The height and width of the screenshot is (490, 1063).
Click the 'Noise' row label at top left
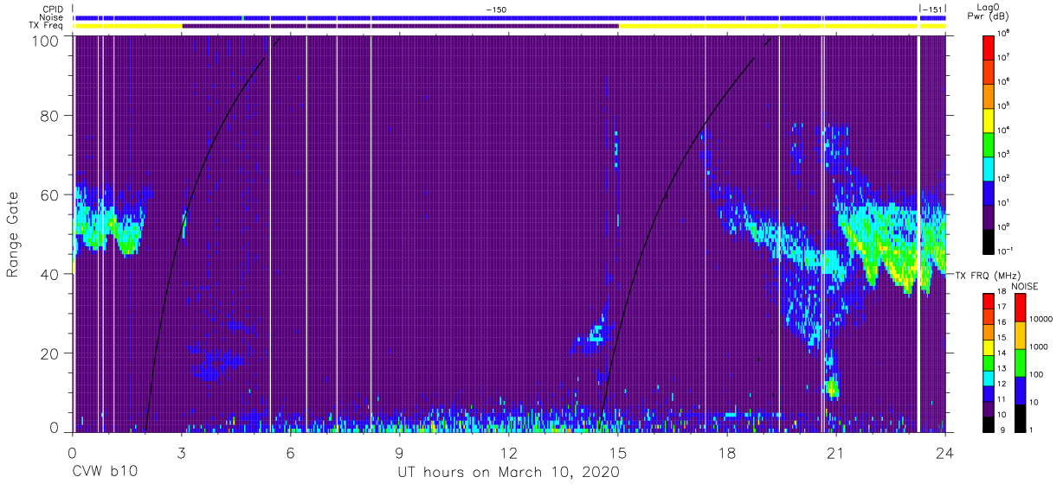tap(51, 17)
